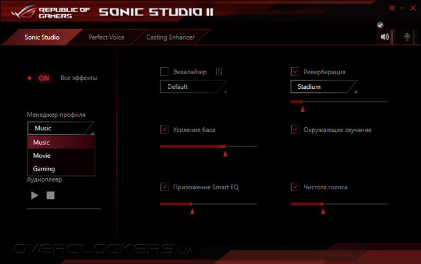Adjust the Усиление баса slider handle

tap(225, 154)
